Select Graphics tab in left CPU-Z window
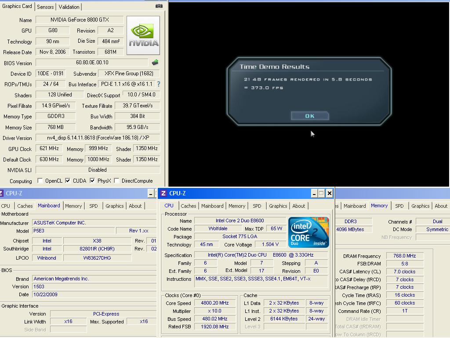 (115, 206)
